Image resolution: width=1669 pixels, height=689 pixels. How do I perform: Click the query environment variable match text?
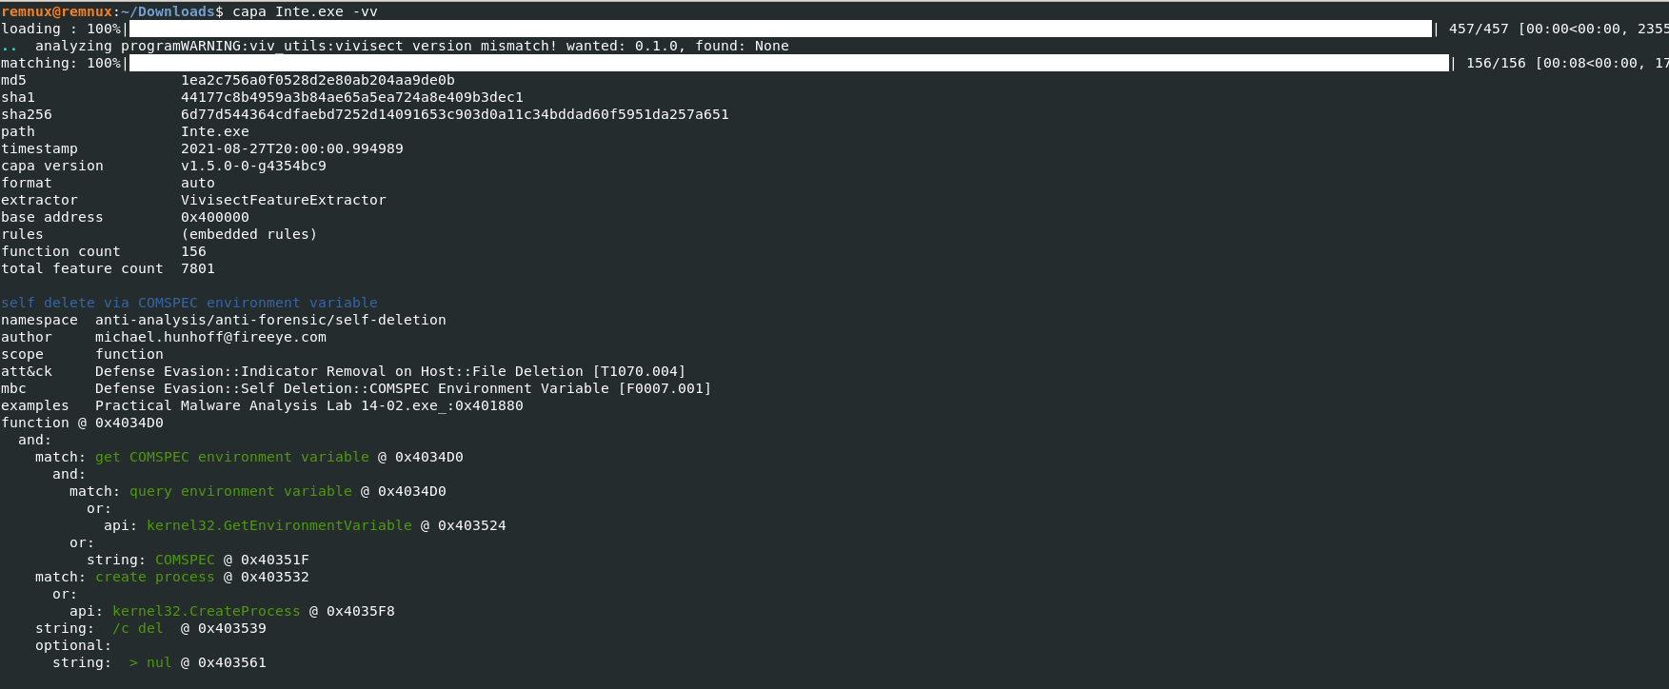click(241, 491)
